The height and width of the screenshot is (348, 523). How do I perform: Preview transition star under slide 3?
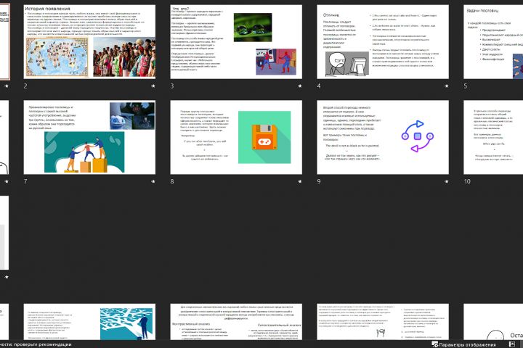click(x=300, y=86)
